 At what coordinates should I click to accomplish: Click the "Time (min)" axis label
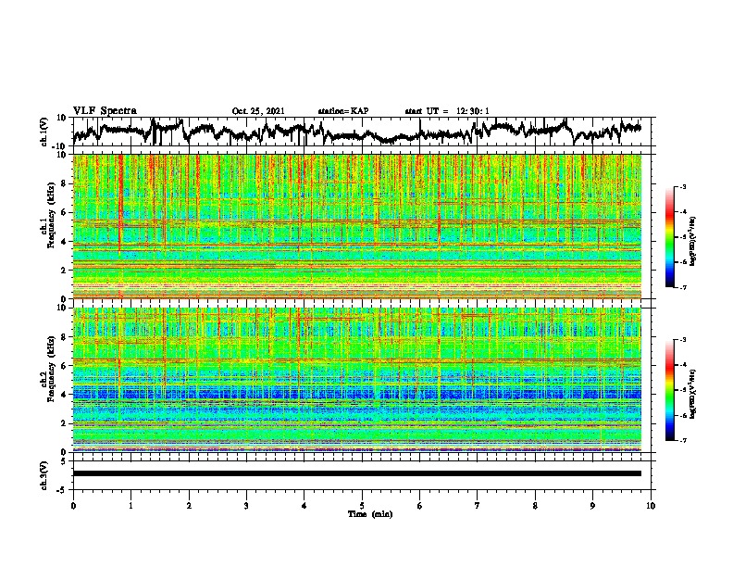(370, 514)
